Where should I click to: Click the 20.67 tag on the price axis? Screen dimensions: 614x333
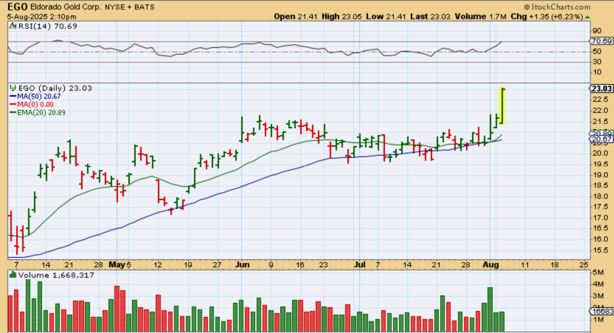(601, 139)
